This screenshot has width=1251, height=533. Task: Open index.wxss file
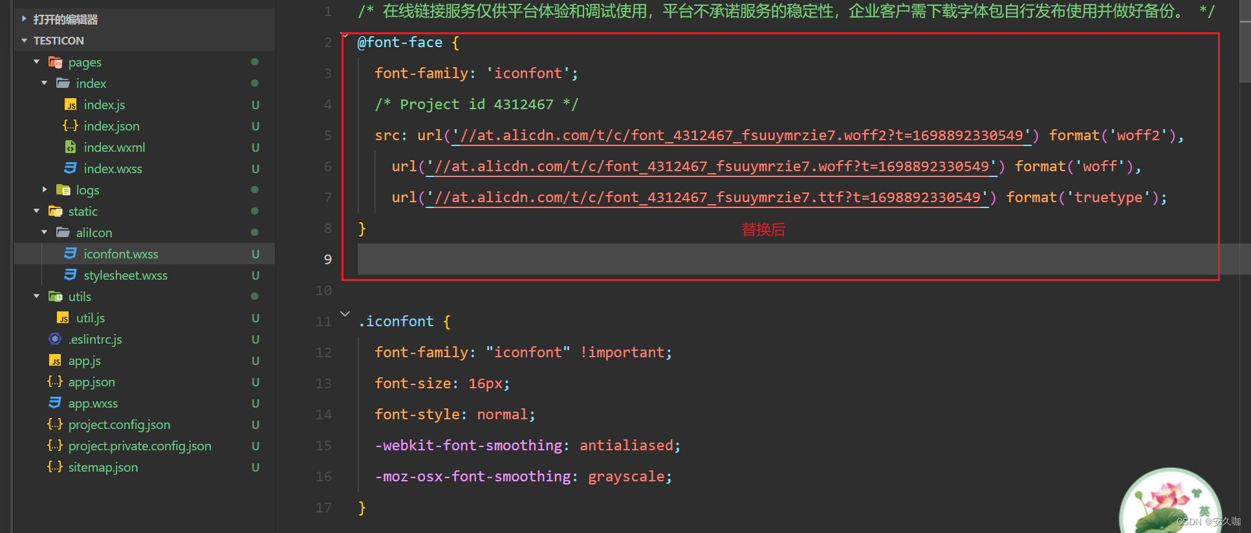pyautogui.click(x=113, y=169)
